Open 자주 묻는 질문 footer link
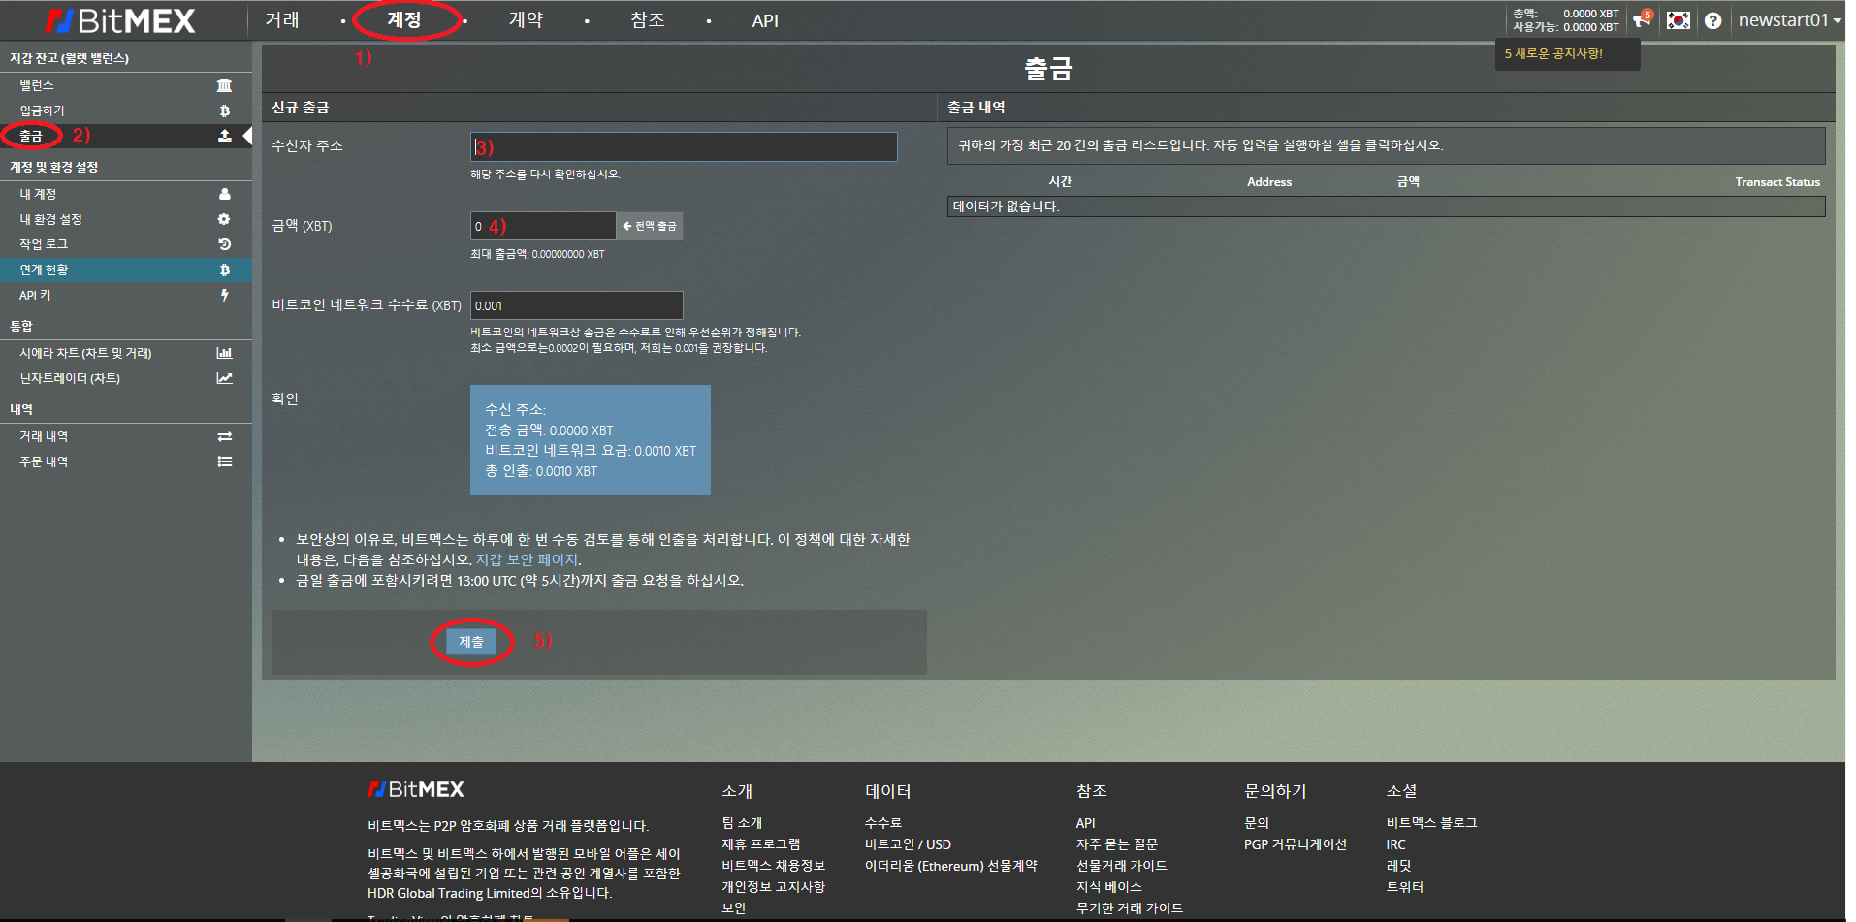 [x=1117, y=844]
